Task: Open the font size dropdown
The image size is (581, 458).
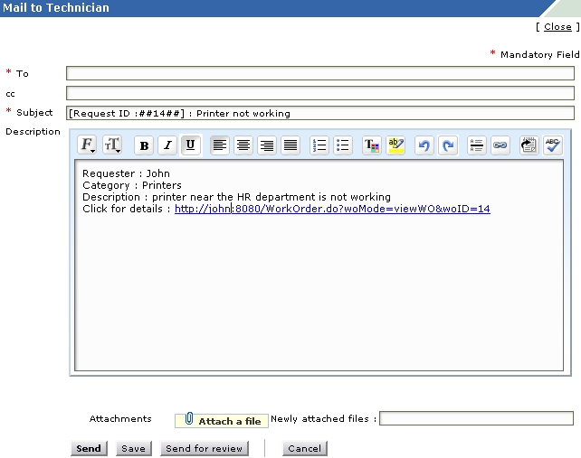Action: tap(112, 145)
